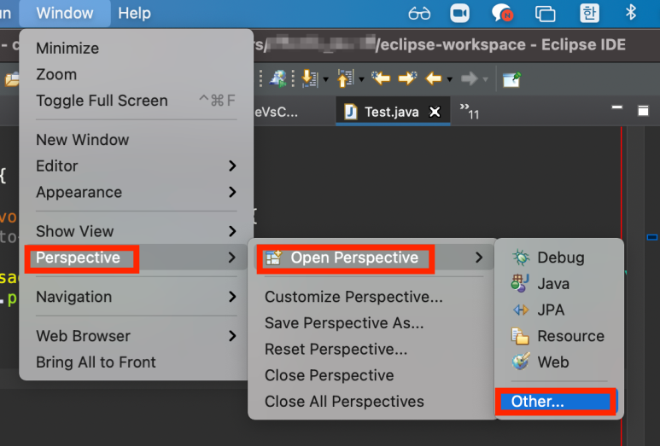Screen dimensions: 660x446
Task: Choose the Web perspective globe icon
Action: click(521, 362)
